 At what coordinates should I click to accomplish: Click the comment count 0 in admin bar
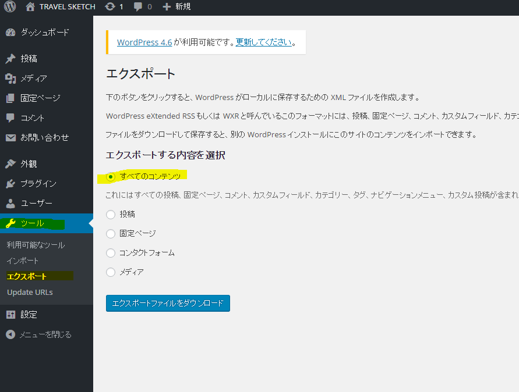(x=150, y=7)
